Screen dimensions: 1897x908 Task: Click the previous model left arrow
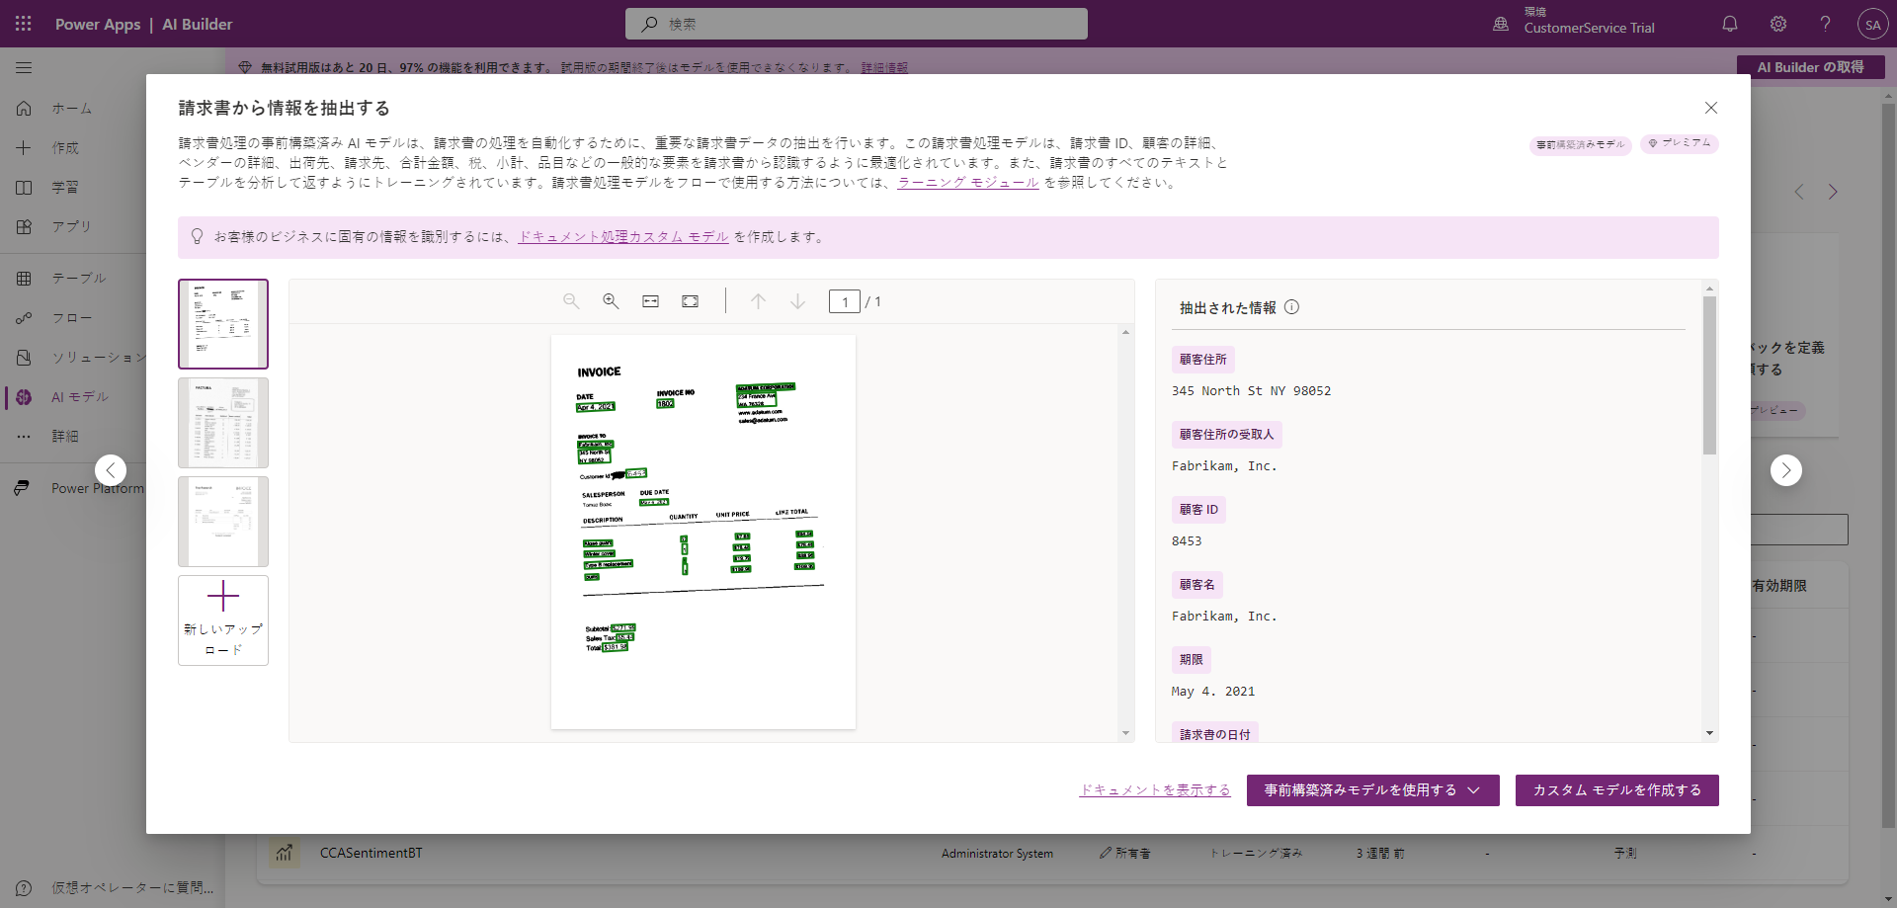111,470
